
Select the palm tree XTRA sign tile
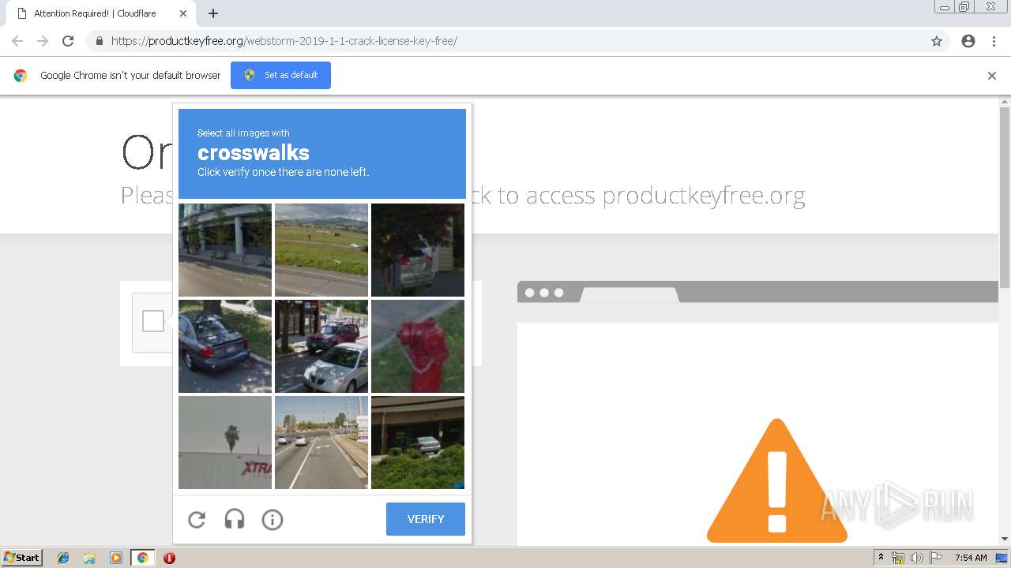point(225,443)
